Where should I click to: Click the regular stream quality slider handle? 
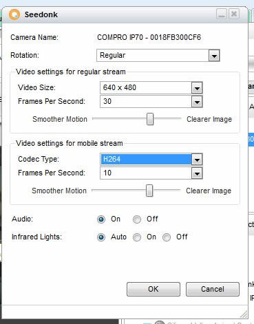[x=150, y=119]
